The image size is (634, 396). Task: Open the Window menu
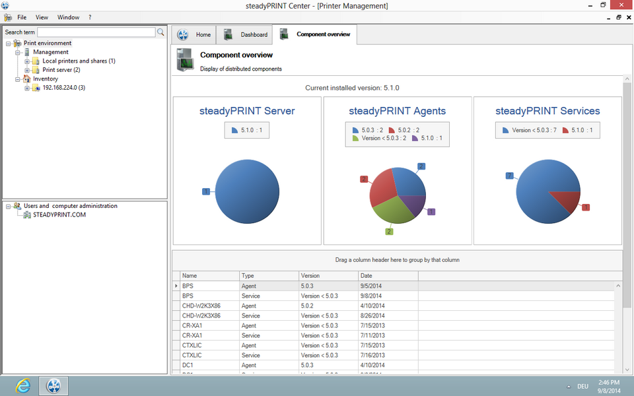point(68,17)
